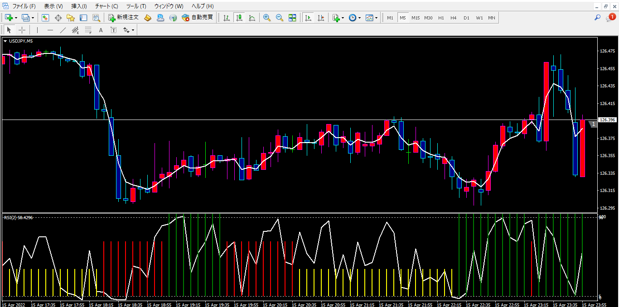Select the trendline drawing tool
Viewport: 619px width, 307px height.
pos(63,30)
